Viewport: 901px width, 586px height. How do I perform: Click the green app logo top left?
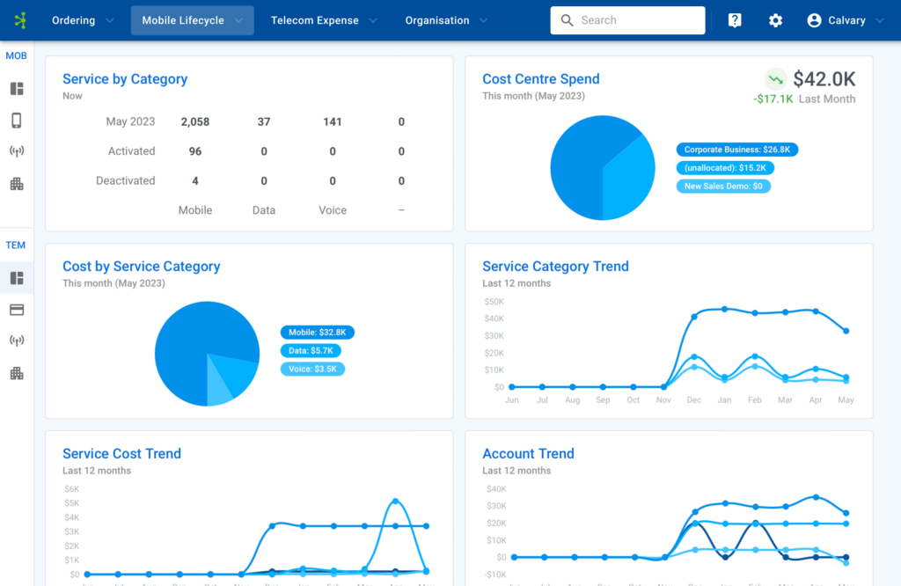pyautogui.click(x=22, y=19)
